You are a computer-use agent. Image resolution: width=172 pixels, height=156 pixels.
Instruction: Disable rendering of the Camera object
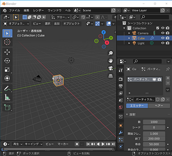[168, 33]
